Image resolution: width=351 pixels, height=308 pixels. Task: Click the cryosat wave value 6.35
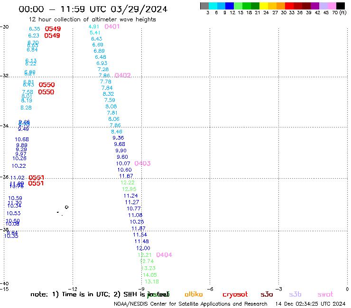(x=35, y=29)
